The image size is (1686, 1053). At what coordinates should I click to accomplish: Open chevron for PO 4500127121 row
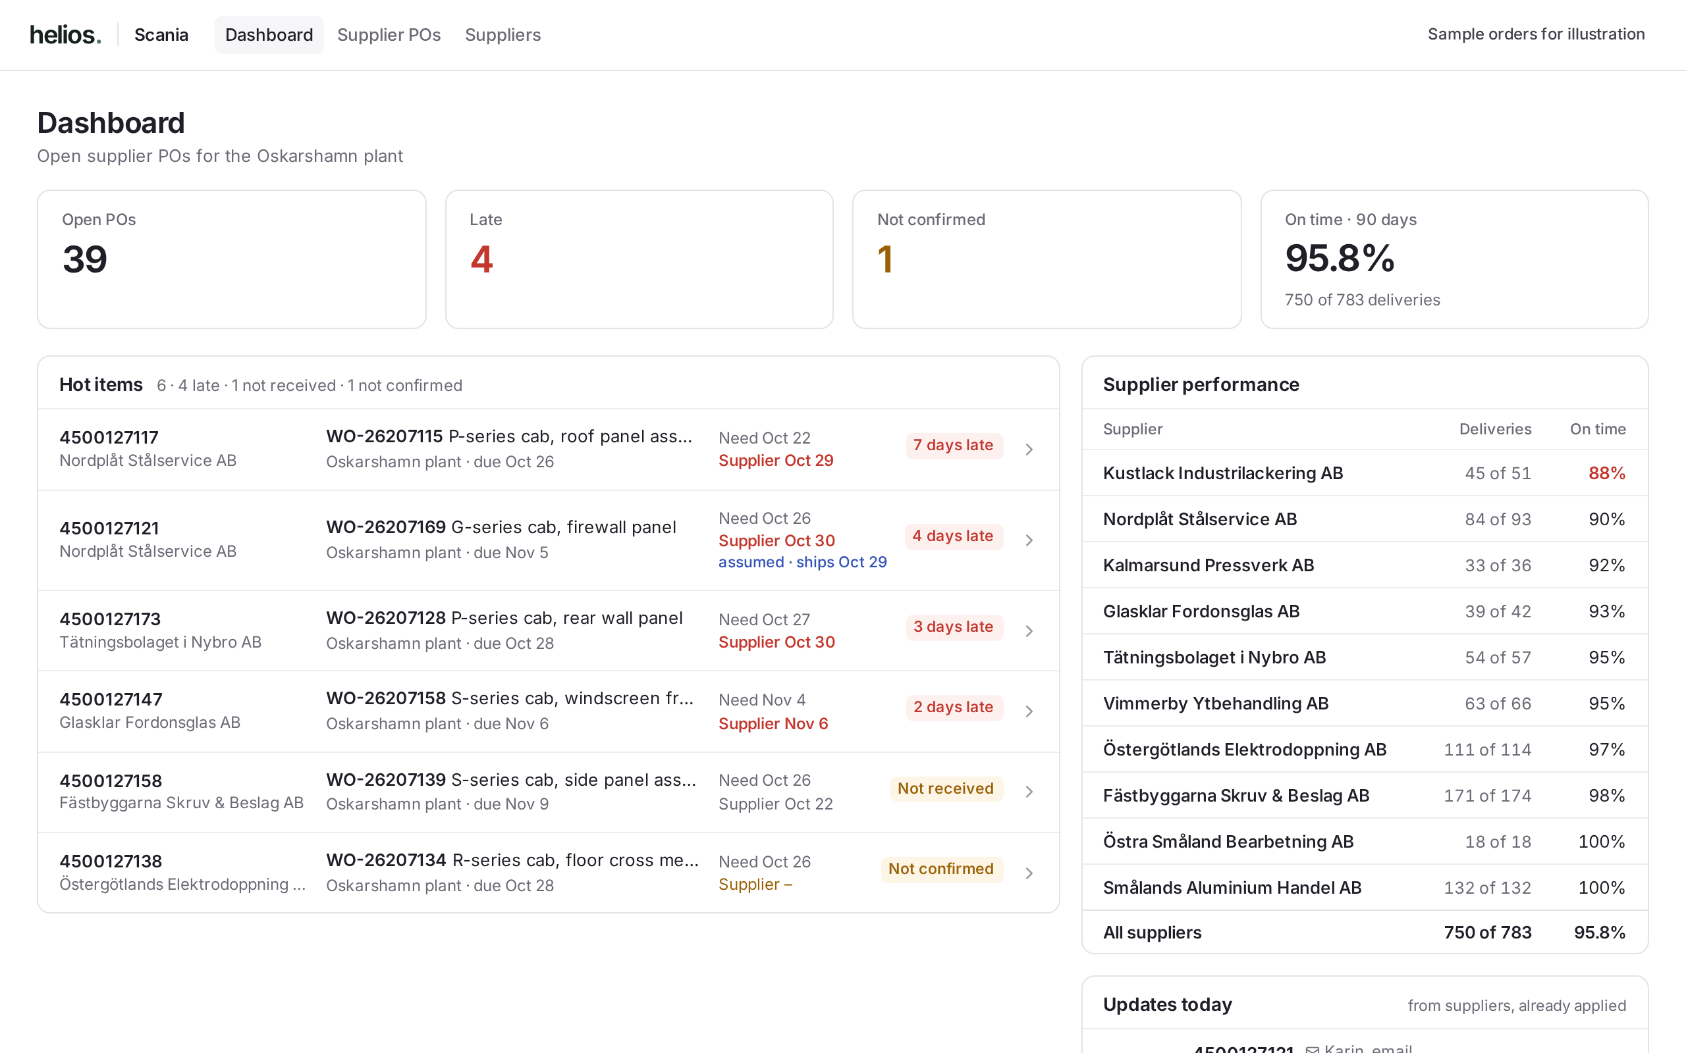(x=1029, y=540)
